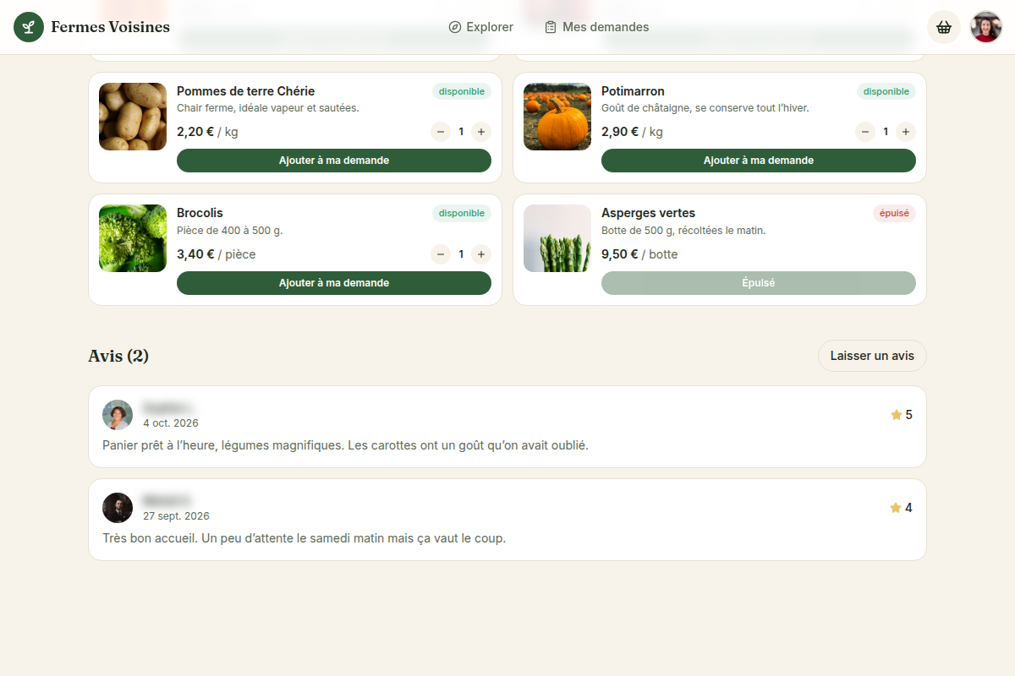
Task: Open the Asperges vertes product photo
Action: pos(557,238)
